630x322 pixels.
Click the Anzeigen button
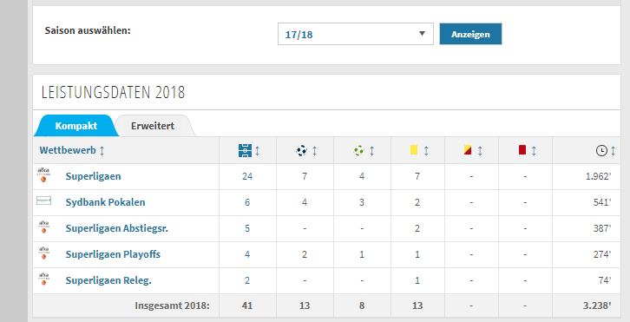tap(470, 34)
